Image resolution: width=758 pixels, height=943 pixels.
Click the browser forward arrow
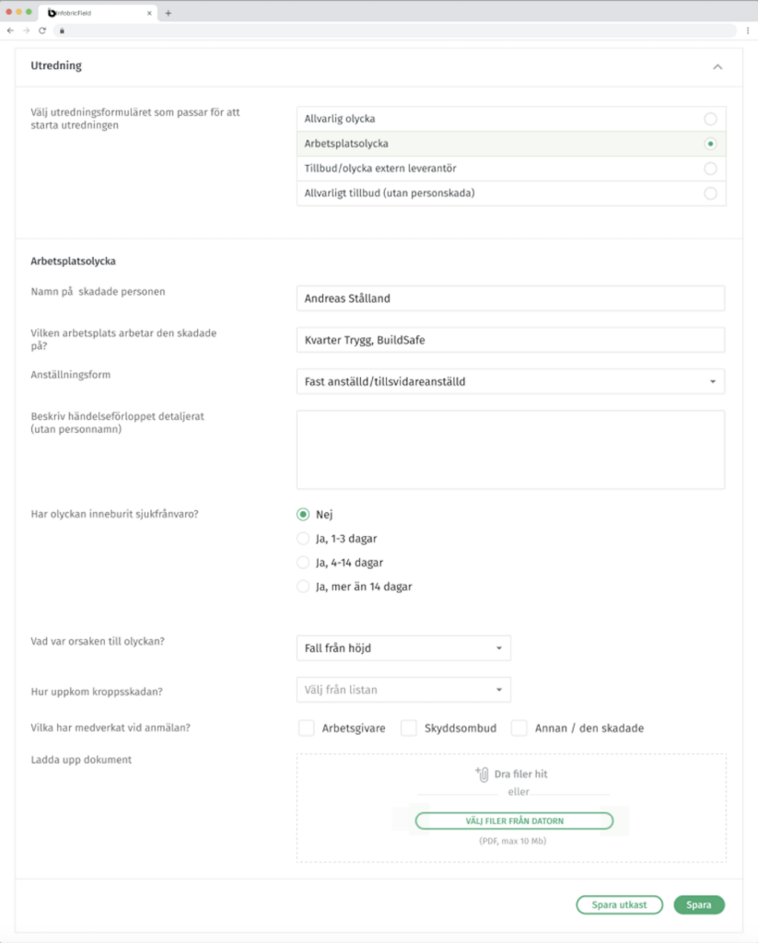point(26,30)
